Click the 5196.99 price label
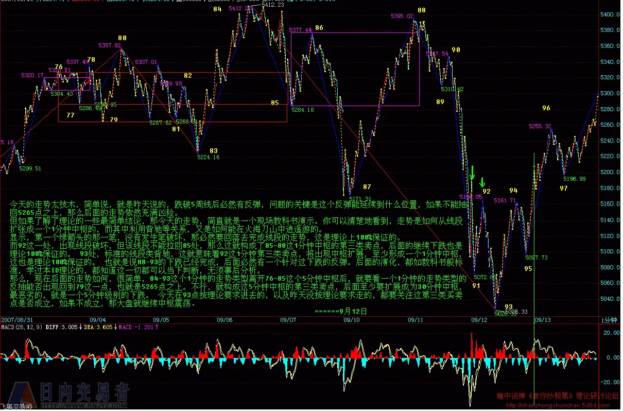This screenshot has height=411, width=623. coord(575,179)
